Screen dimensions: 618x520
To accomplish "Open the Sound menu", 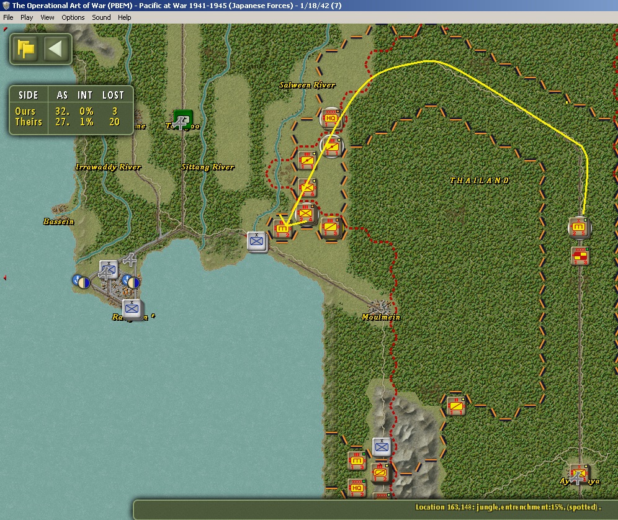I will (x=101, y=17).
